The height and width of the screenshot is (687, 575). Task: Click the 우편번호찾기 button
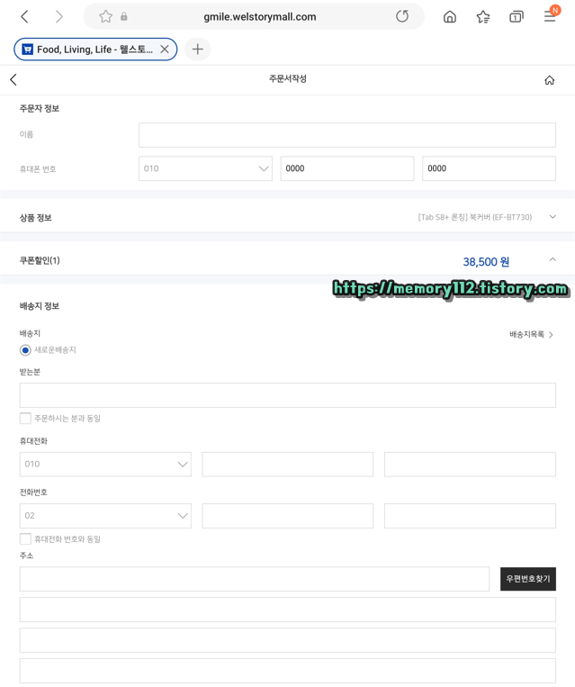coord(528,579)
